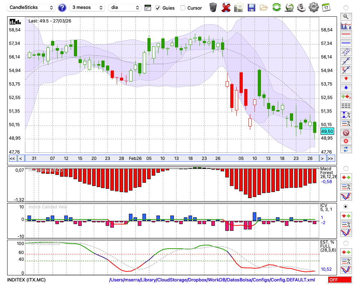Click the trash can icon in toolbar
The height and width of the screenshot is (285, 357).
213,7
